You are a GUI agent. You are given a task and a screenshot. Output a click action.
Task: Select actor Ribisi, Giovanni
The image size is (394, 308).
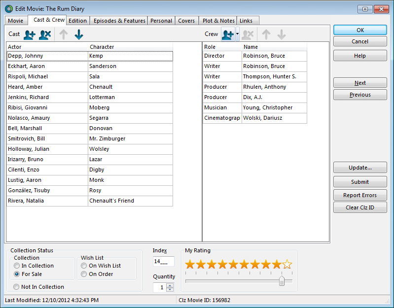(47, 107)
